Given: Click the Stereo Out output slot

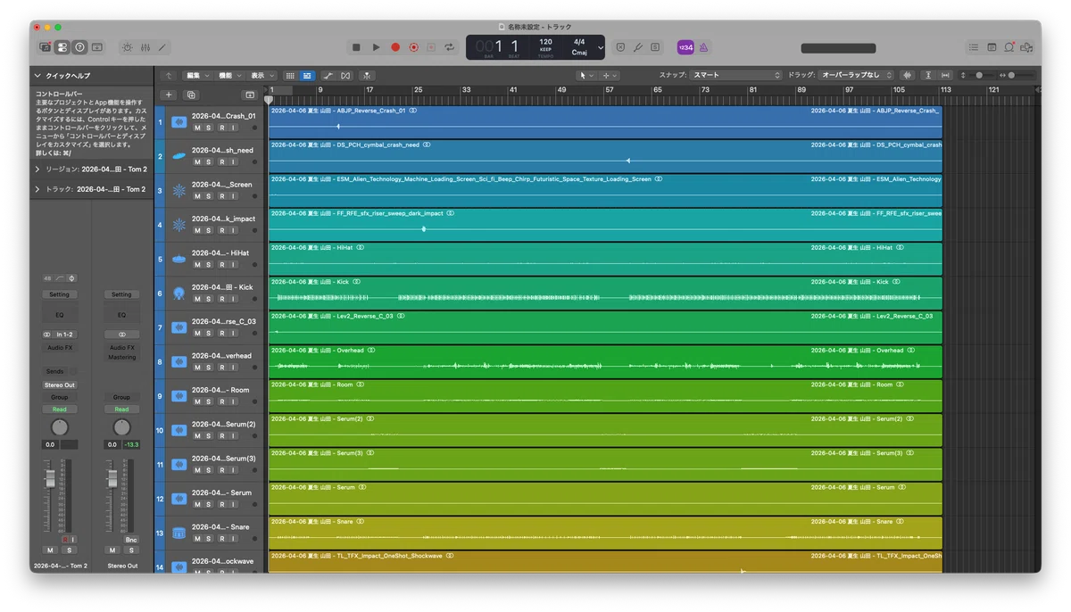Looking at the screenshot, I should (x=60, y=385).
